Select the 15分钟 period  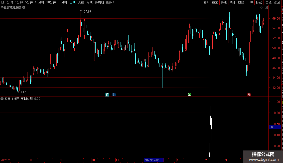40,2
